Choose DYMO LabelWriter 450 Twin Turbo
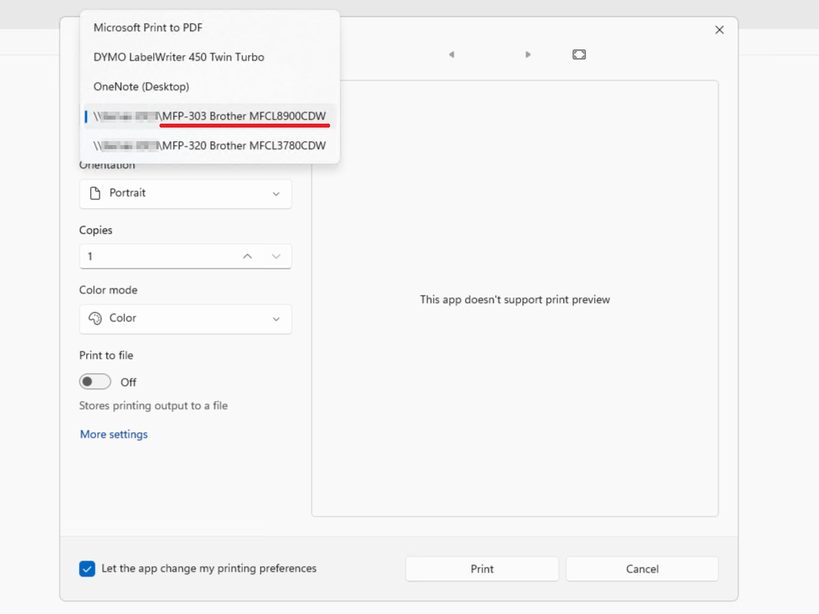Viewport: 819px width, 614px height. click(210, 57)
